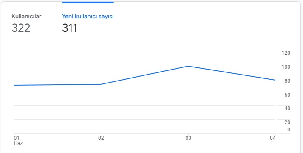Click the 60 y-axis label
303x153 pixels.
(x=287, y=95)
